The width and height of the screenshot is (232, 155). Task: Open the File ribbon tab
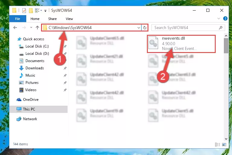coord(17,19)
